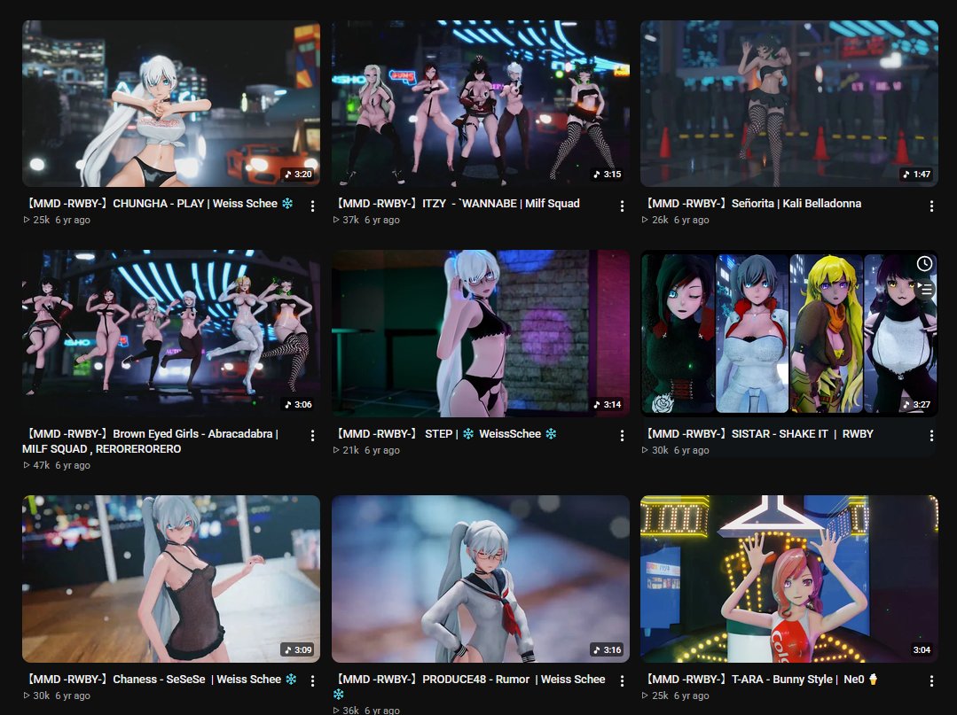The height and width of the screenshot is (715, 957).
Task: Click the 3:20 duration badge
Action: point(298,175)
